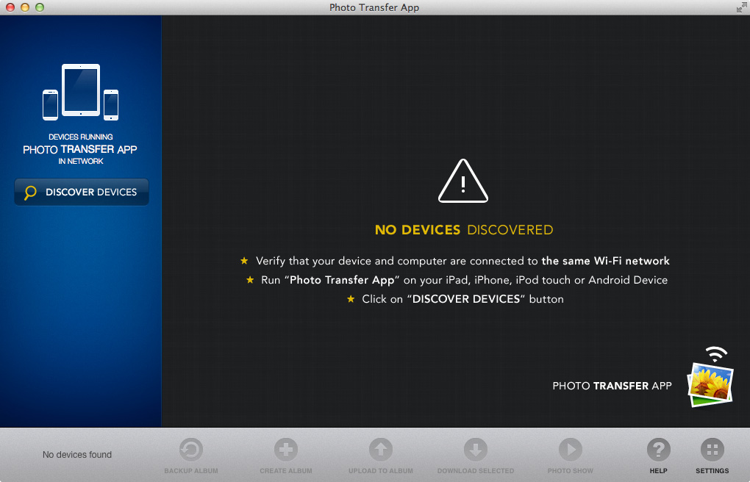Click the Backup Album icon
Viewport: 750px width, 482px height.
(x=191, y=450)
